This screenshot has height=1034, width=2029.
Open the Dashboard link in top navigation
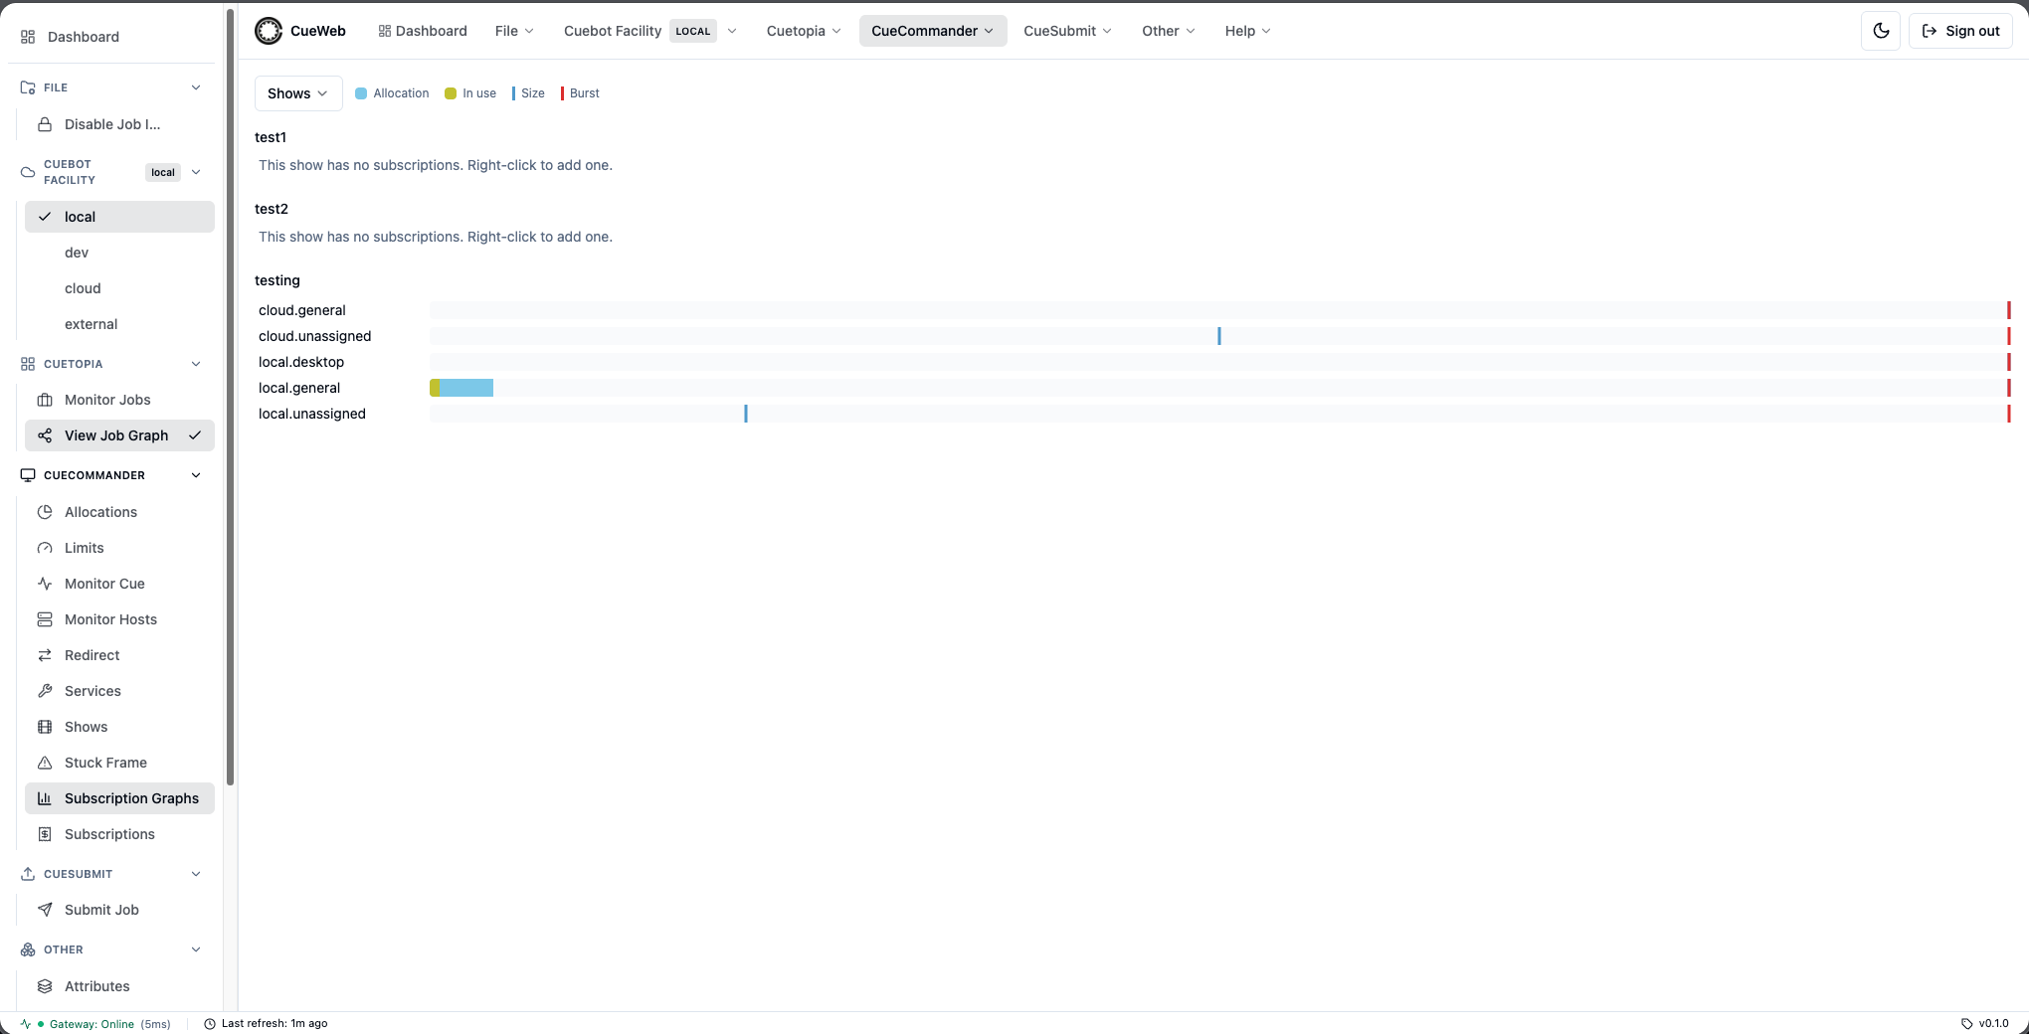point(422,31)
